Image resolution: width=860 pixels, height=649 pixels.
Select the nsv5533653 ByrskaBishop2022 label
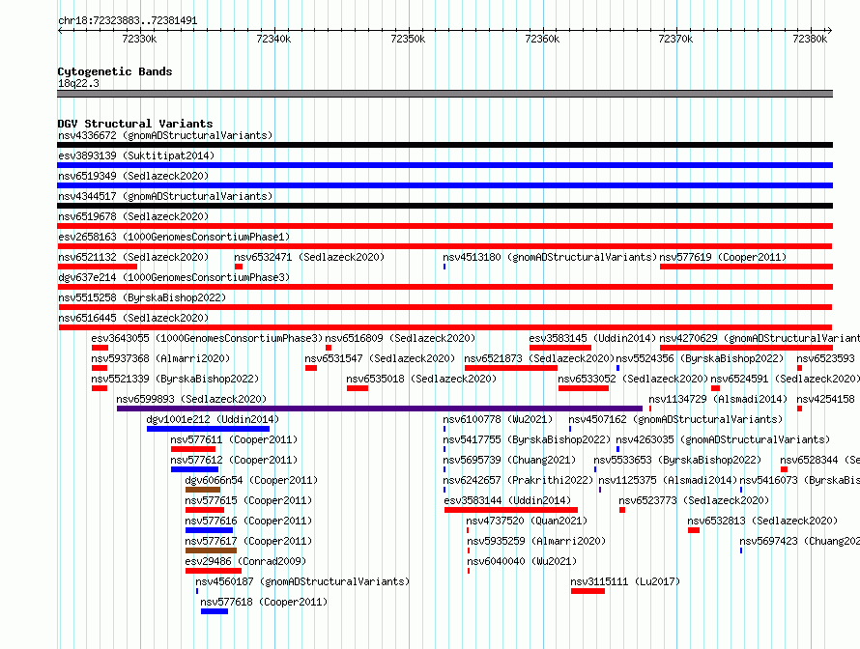(x=677, y=460)
